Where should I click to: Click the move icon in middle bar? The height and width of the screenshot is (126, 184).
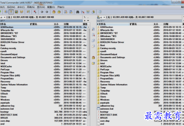pyautogui.click(x=93, y=46)
